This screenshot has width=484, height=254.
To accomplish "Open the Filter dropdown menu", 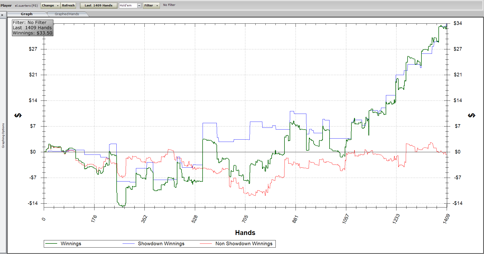I will point(151,5).
